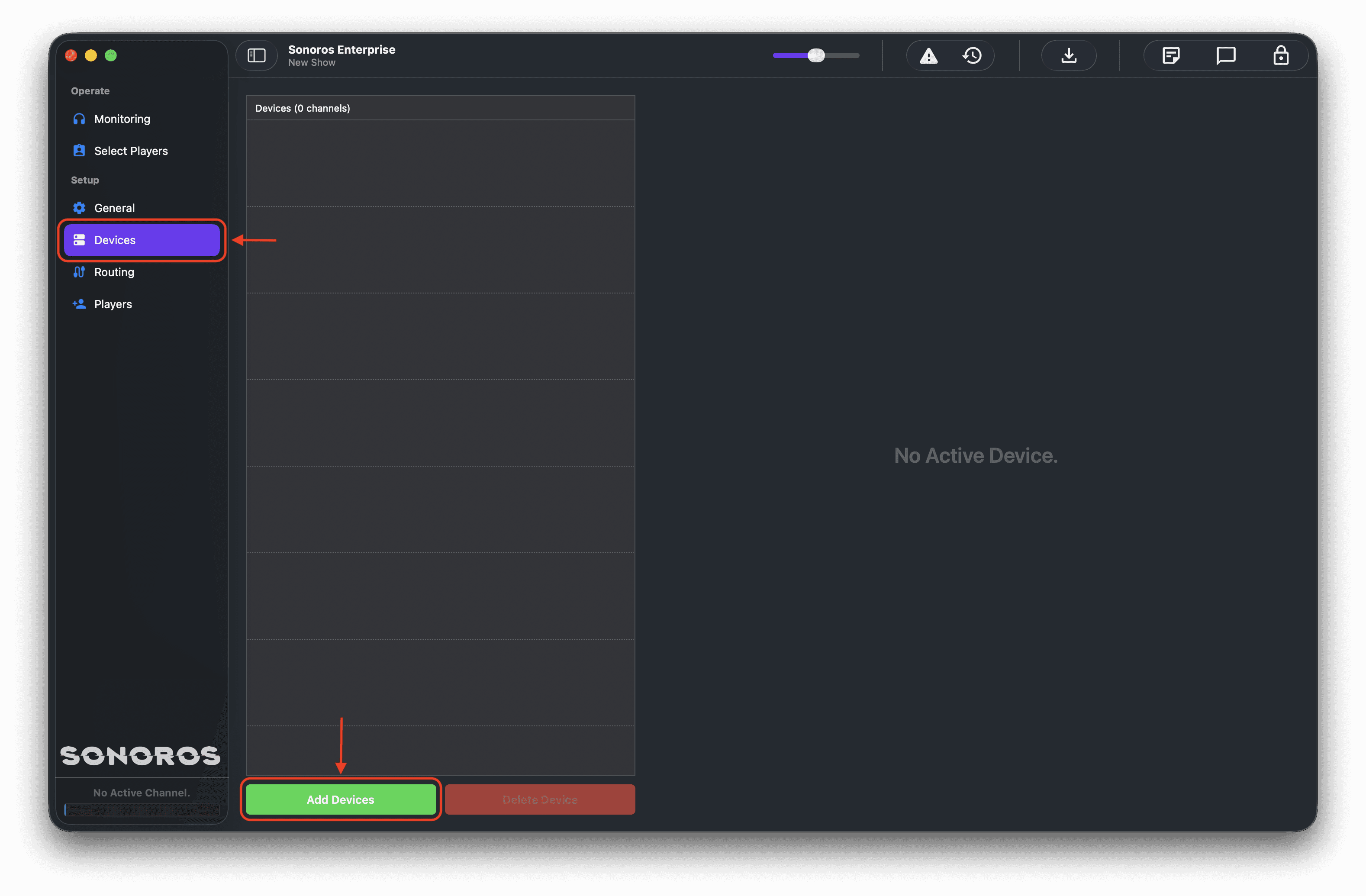Minimize window with yellow button

tap(91, 55)
